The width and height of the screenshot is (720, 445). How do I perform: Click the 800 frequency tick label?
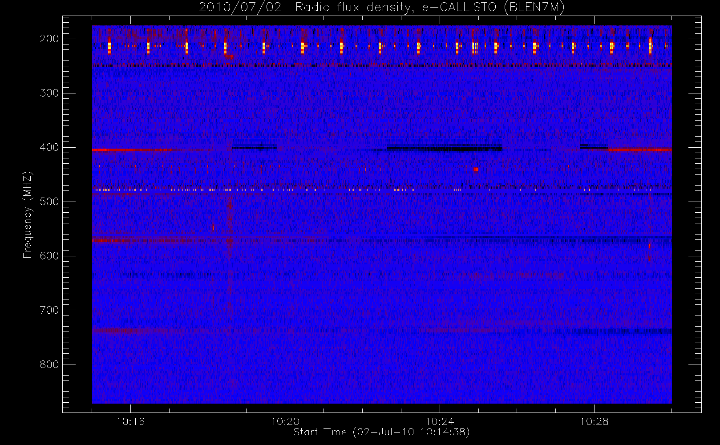tap(49, 364)
